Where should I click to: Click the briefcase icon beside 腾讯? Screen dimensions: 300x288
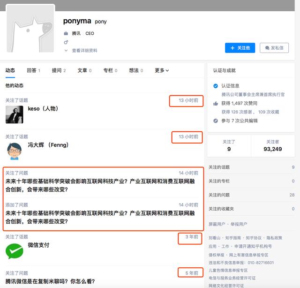click(x=66, y=33)
